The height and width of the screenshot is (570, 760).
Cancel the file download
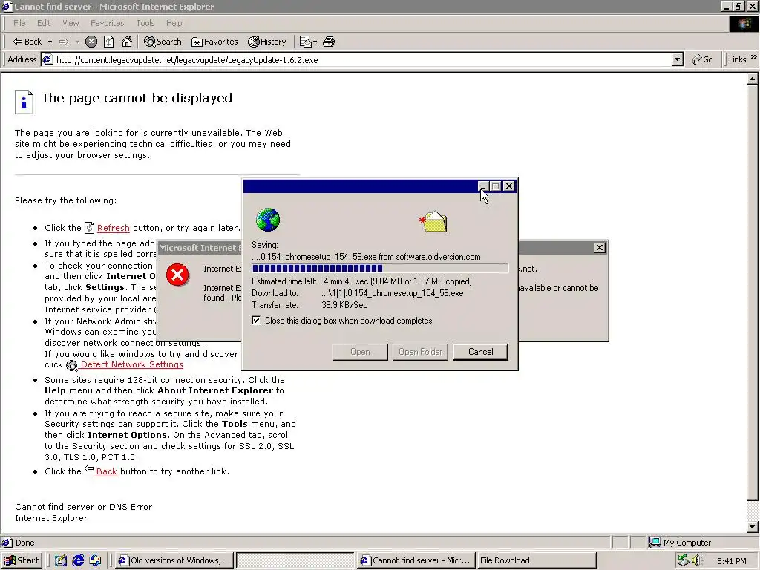point(480,352)
